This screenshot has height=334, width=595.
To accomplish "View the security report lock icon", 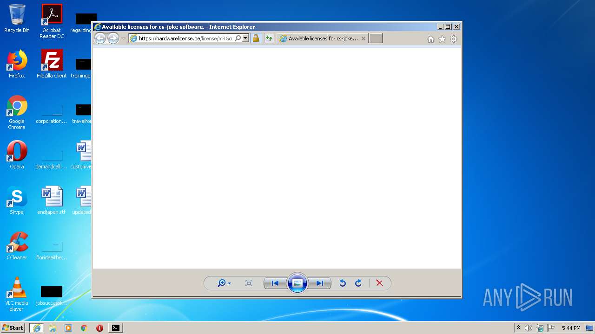I will coord(256,39).
